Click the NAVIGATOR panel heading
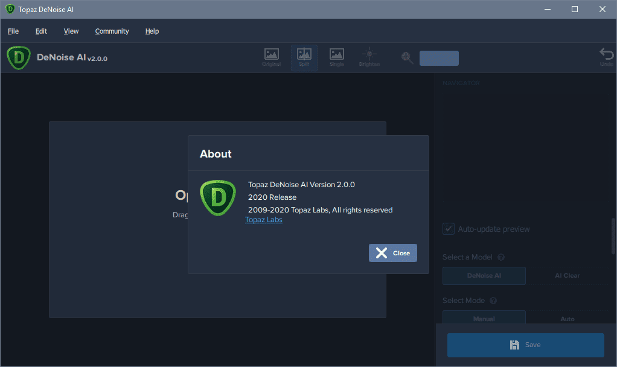The height and width of the screenshot is (367, 617). click(x=461, y=83)
